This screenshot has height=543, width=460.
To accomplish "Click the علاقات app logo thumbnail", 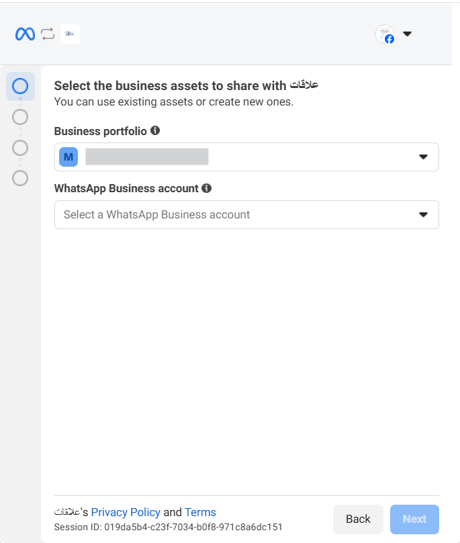I will [70, 34].
